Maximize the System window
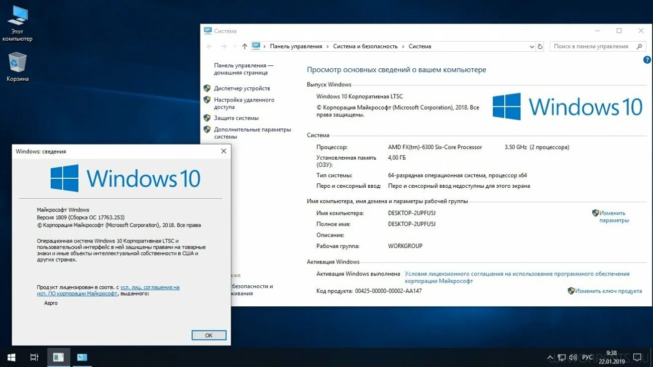The image size is (653, 367). coord(619,31)
